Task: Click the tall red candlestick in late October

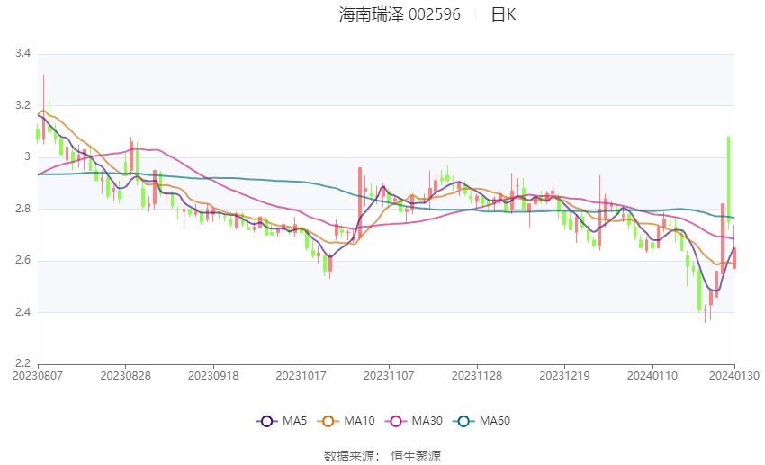Action: (x=360, y=202)
